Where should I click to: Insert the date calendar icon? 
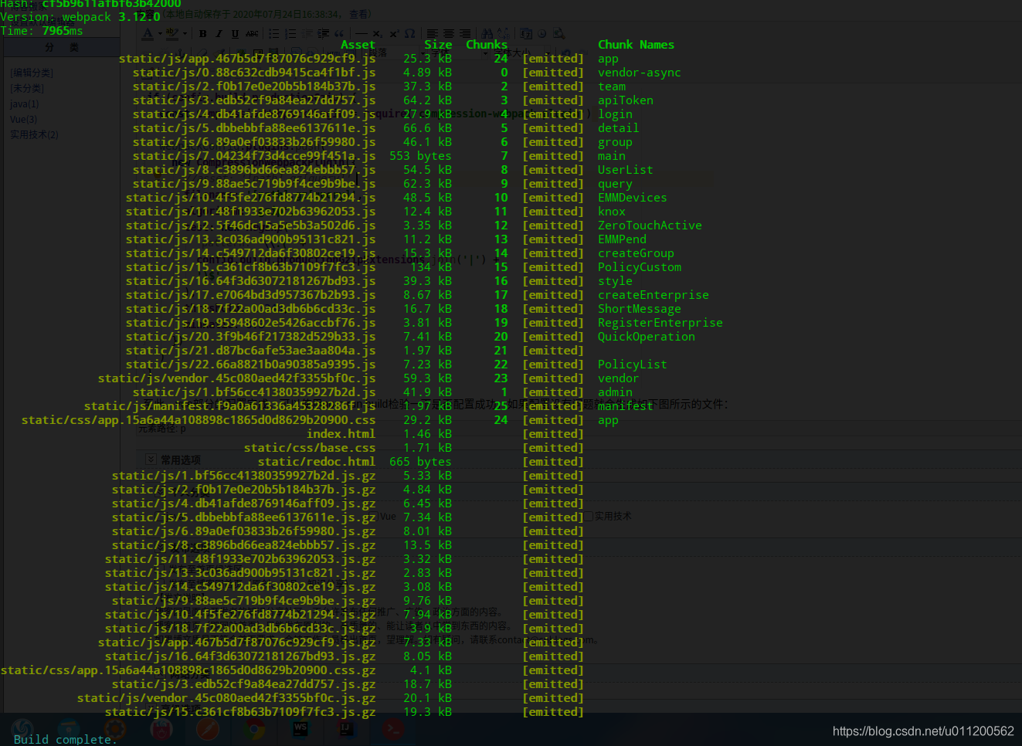point(526,33)
